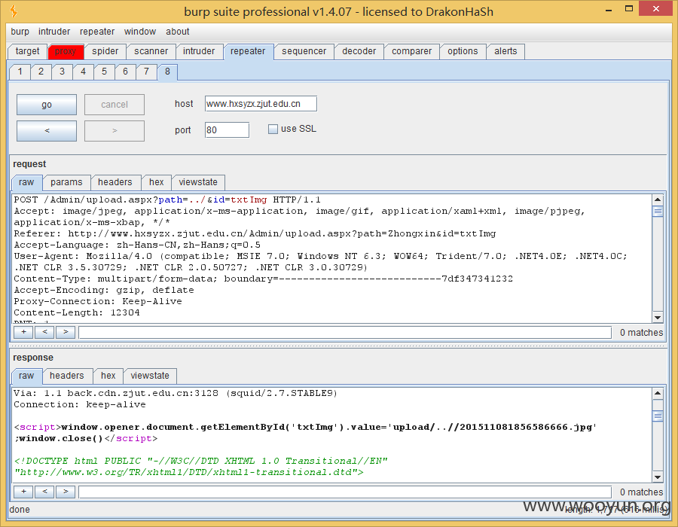Screen dimensions: 678x527
Task: Select the request raw tab
Action: click(x=26, y=182)
